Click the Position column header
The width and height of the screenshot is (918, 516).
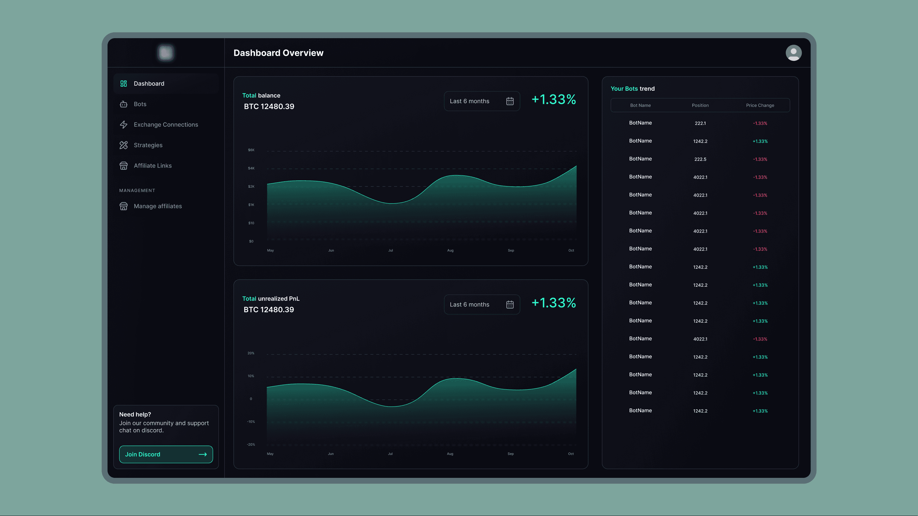pyautogui.click(x=700, y=105)
